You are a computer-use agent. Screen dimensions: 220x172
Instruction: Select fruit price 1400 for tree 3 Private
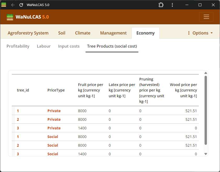point(82,128)
